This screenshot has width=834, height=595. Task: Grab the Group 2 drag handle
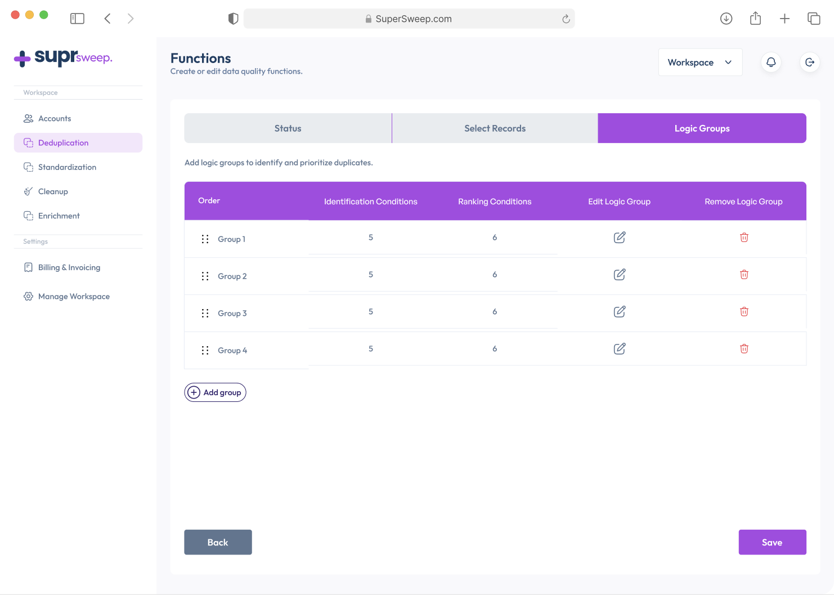point(205,276)
